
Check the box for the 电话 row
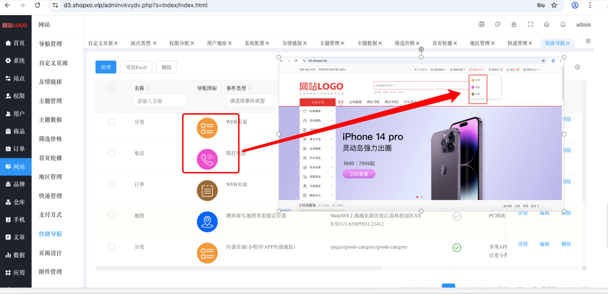tap(112, 153)
